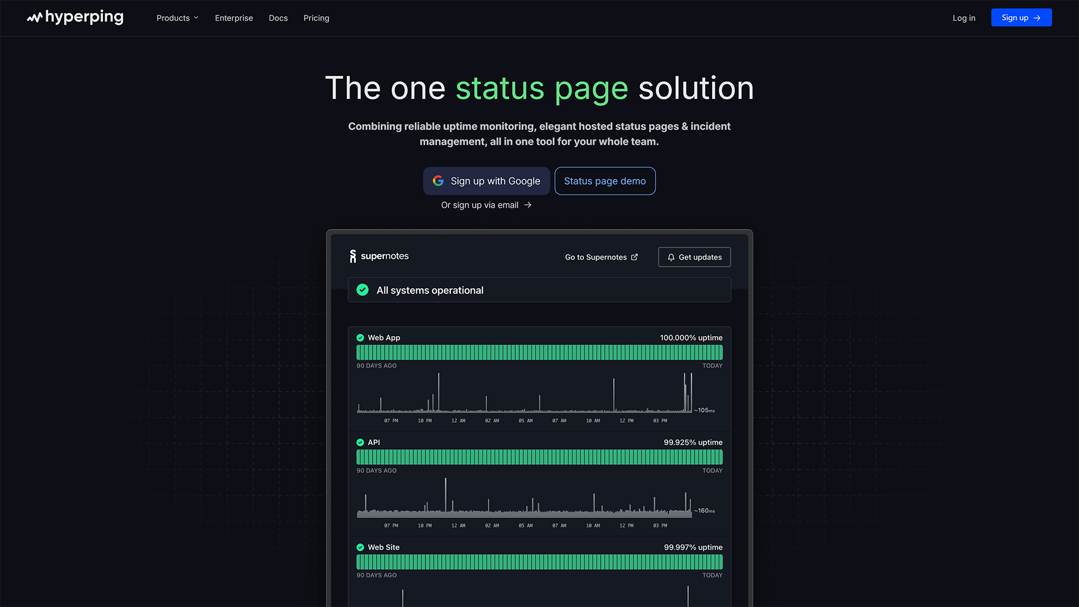The width and height of the screenshot is (1079, 607).
Task: Click the Web Site label
Action: coord(384,547)
